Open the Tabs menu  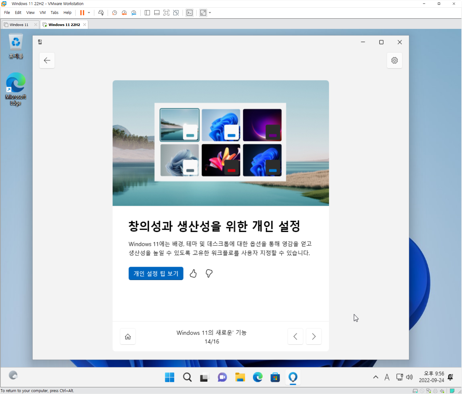tap(55, 13)
